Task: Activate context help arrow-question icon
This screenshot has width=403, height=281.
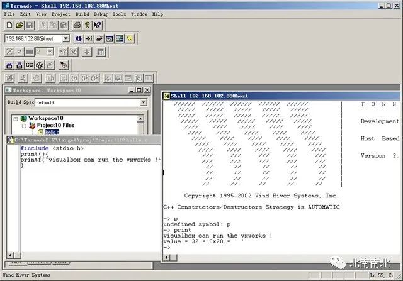Action: pos(98,25)
